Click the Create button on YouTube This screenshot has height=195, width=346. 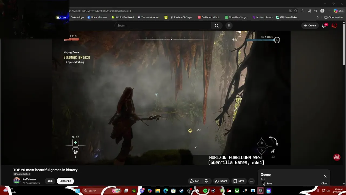coord(310,25)
